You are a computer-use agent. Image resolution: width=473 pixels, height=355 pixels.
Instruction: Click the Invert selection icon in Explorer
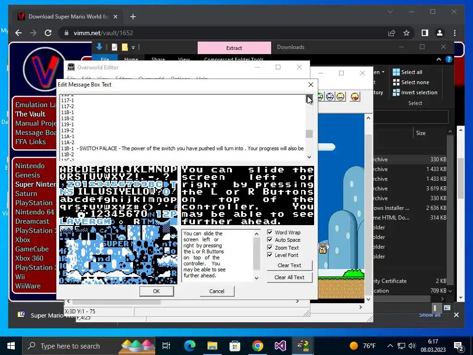click(396, 92)
